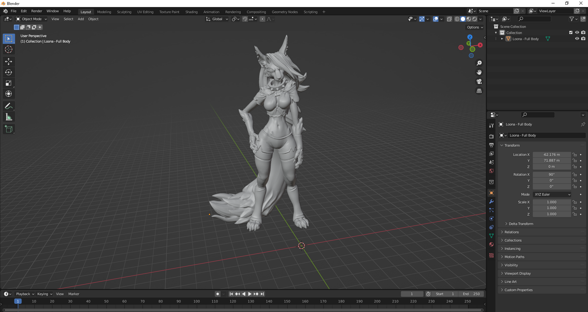
Task: Open the Object Mode dropdown
Action: point(31,19)
